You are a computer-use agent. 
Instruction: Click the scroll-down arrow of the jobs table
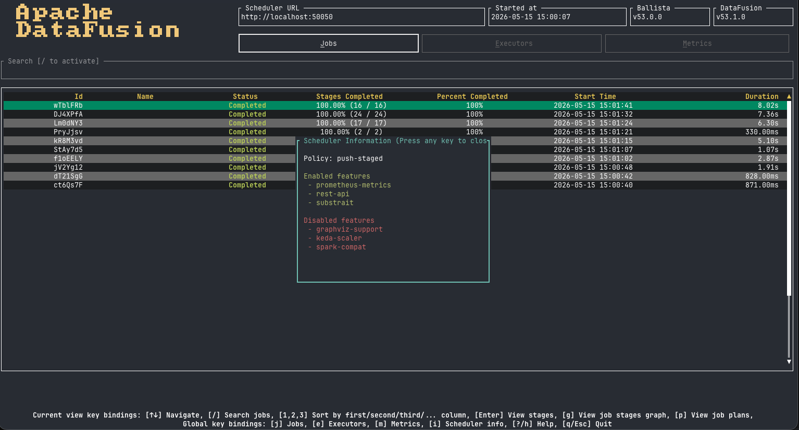[x=789, y=361]
